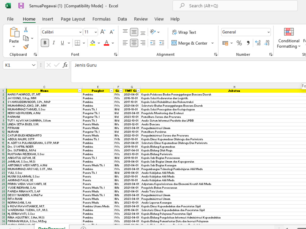
Task: Click the Search box
Action: point(235,6)
